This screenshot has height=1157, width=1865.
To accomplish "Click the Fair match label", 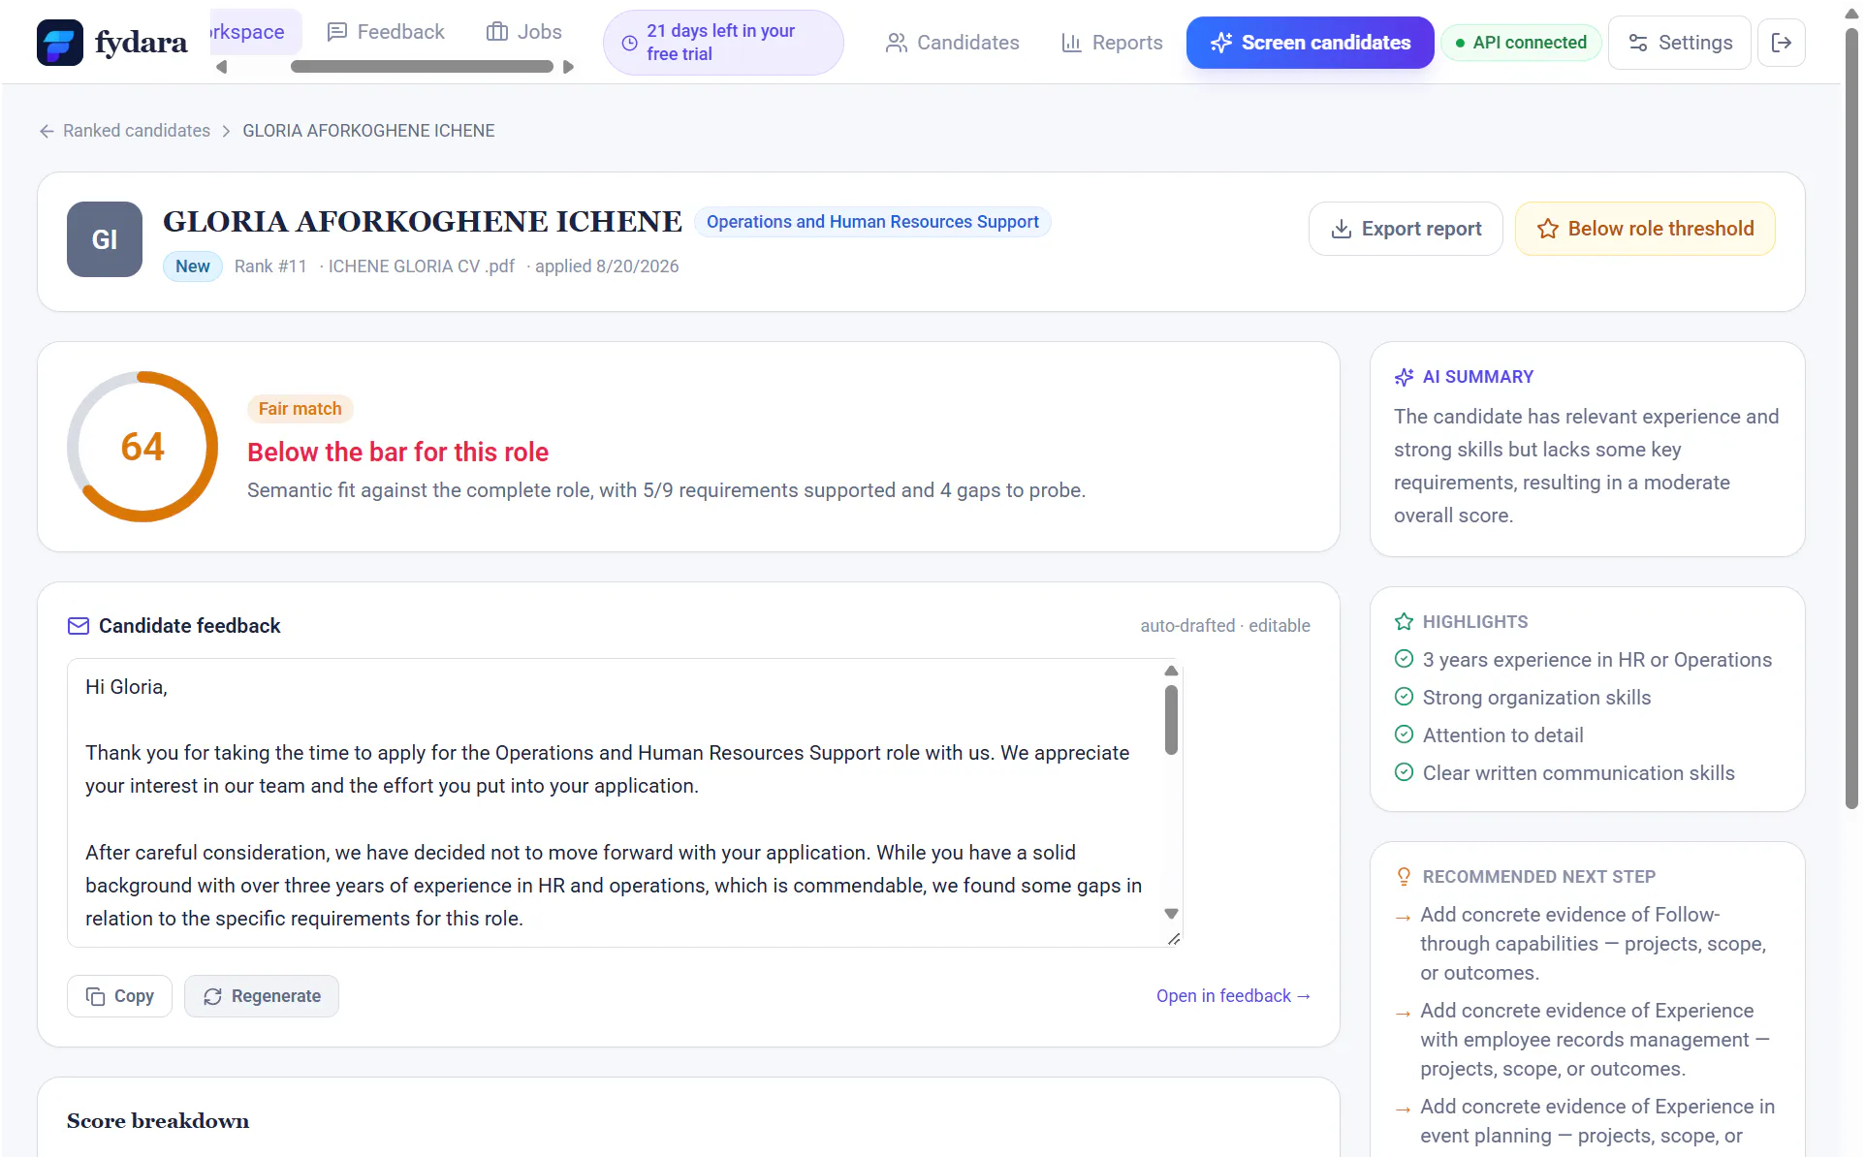I will 300,409.
